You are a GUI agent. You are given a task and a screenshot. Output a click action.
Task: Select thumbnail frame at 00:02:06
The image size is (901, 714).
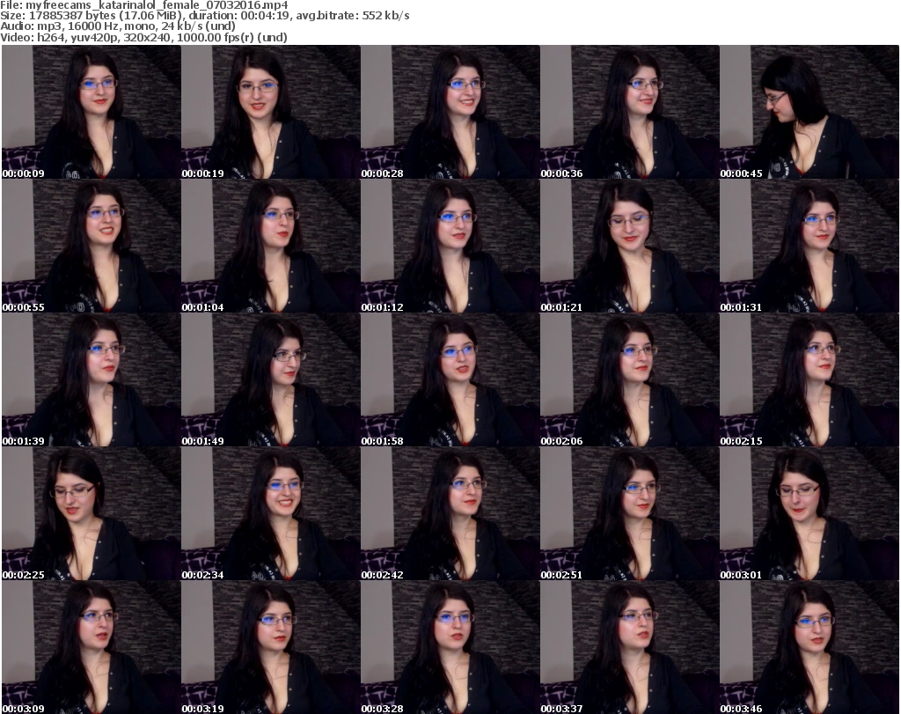pyautogui.click(x=630, y=380)
